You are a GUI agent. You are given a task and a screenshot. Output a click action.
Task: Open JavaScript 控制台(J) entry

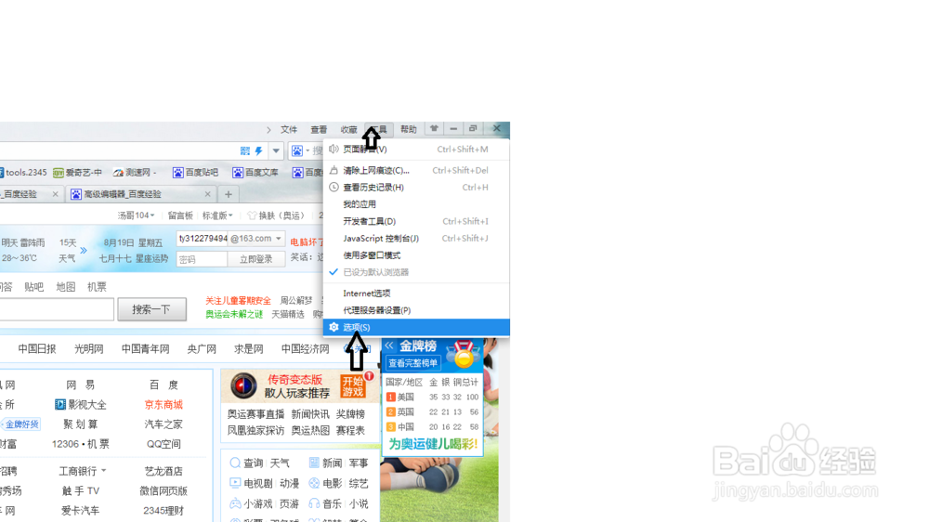point(416,238)
